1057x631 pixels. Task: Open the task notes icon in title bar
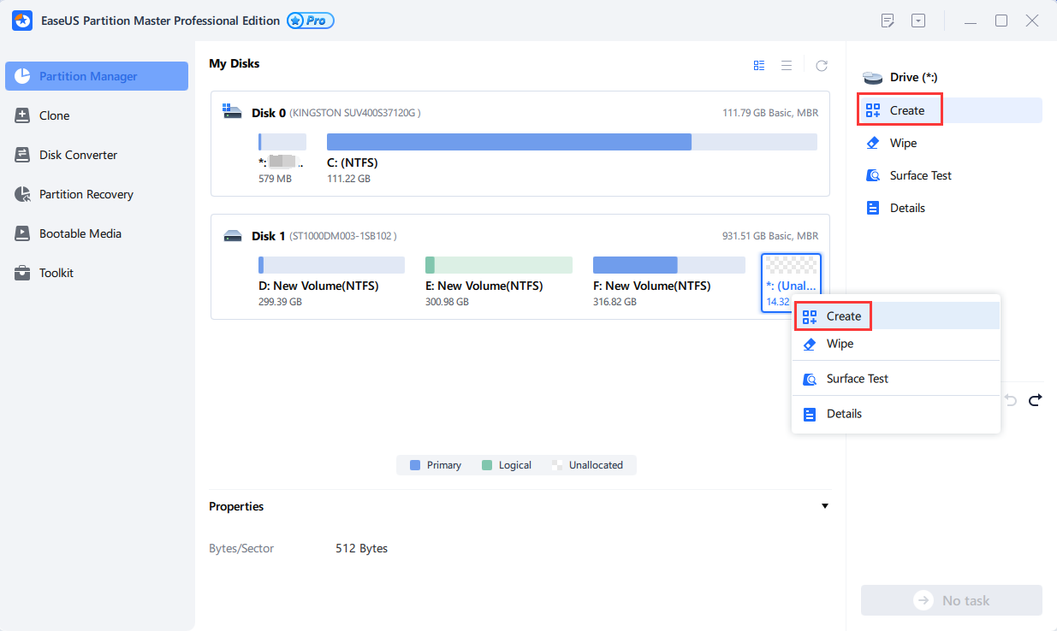pos(888,21)
